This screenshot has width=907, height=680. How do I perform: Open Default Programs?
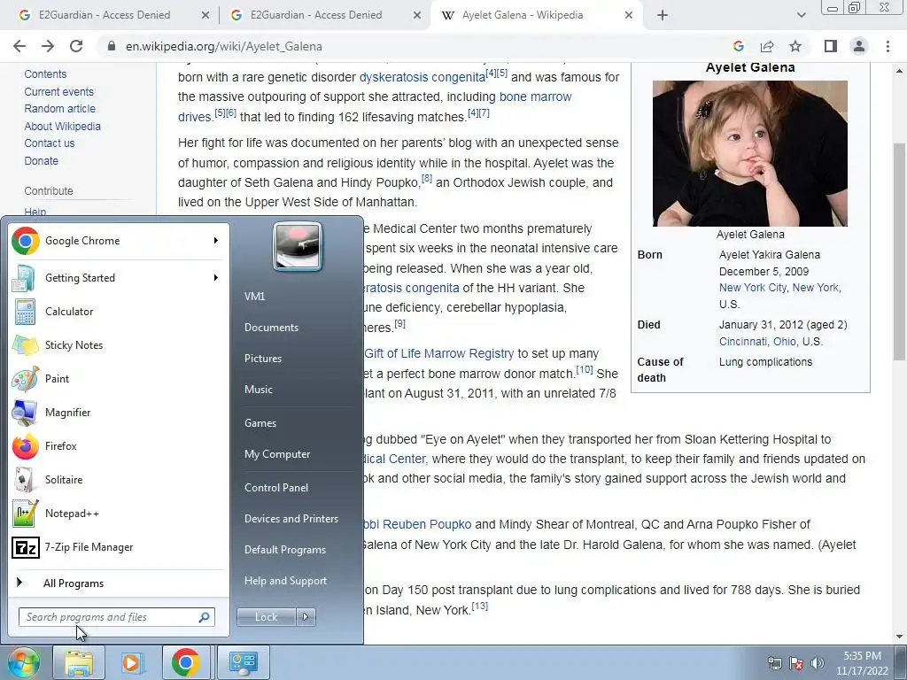click(285, 550)
